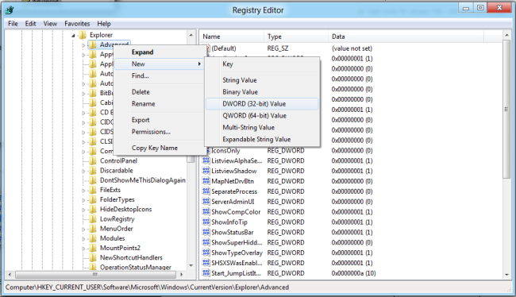
Task: Click the HideDesktopIcons folder icon
Action: [93, 209]
